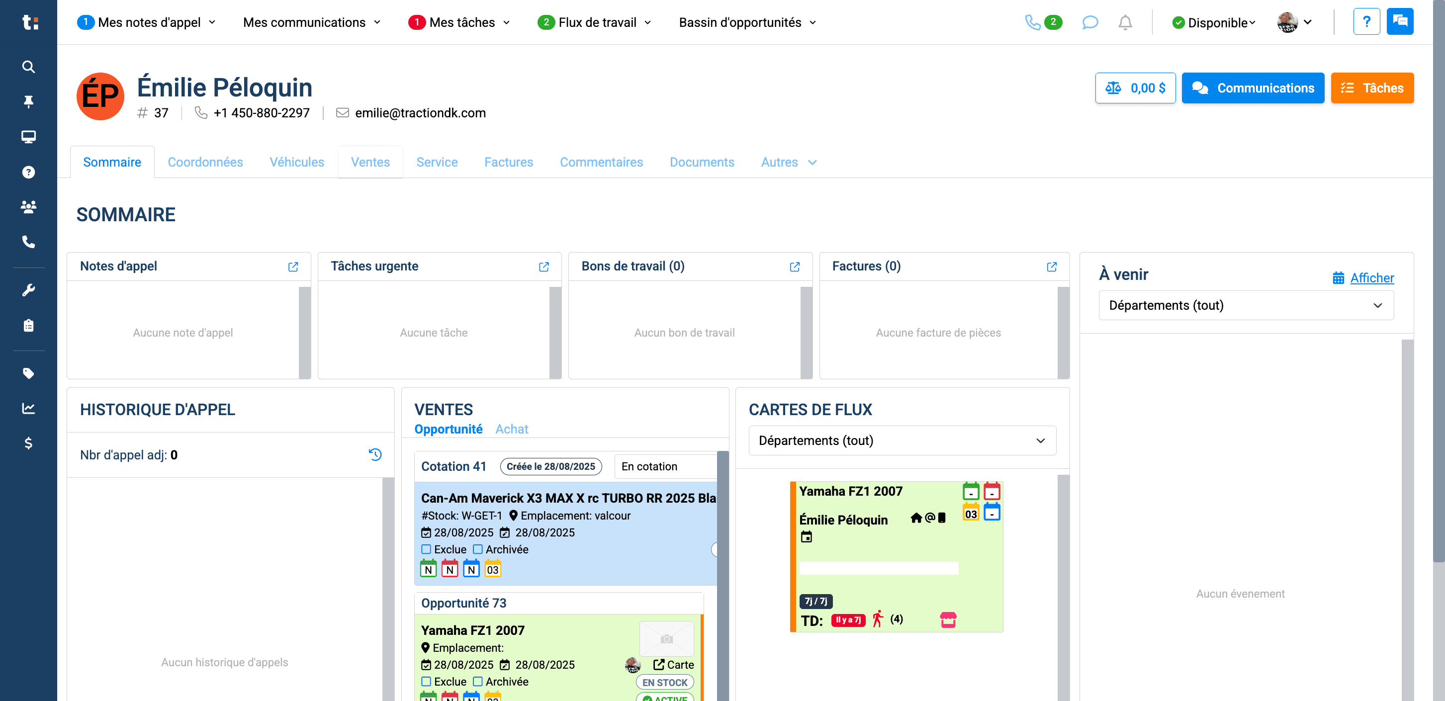Open the En cotation status dropdown
Image resolution: width=1445 pixels, height=701 pixels.
[666, 466]
